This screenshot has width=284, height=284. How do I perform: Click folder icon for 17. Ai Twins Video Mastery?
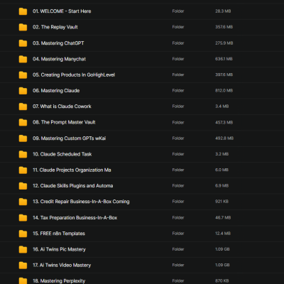pos(23,265)
